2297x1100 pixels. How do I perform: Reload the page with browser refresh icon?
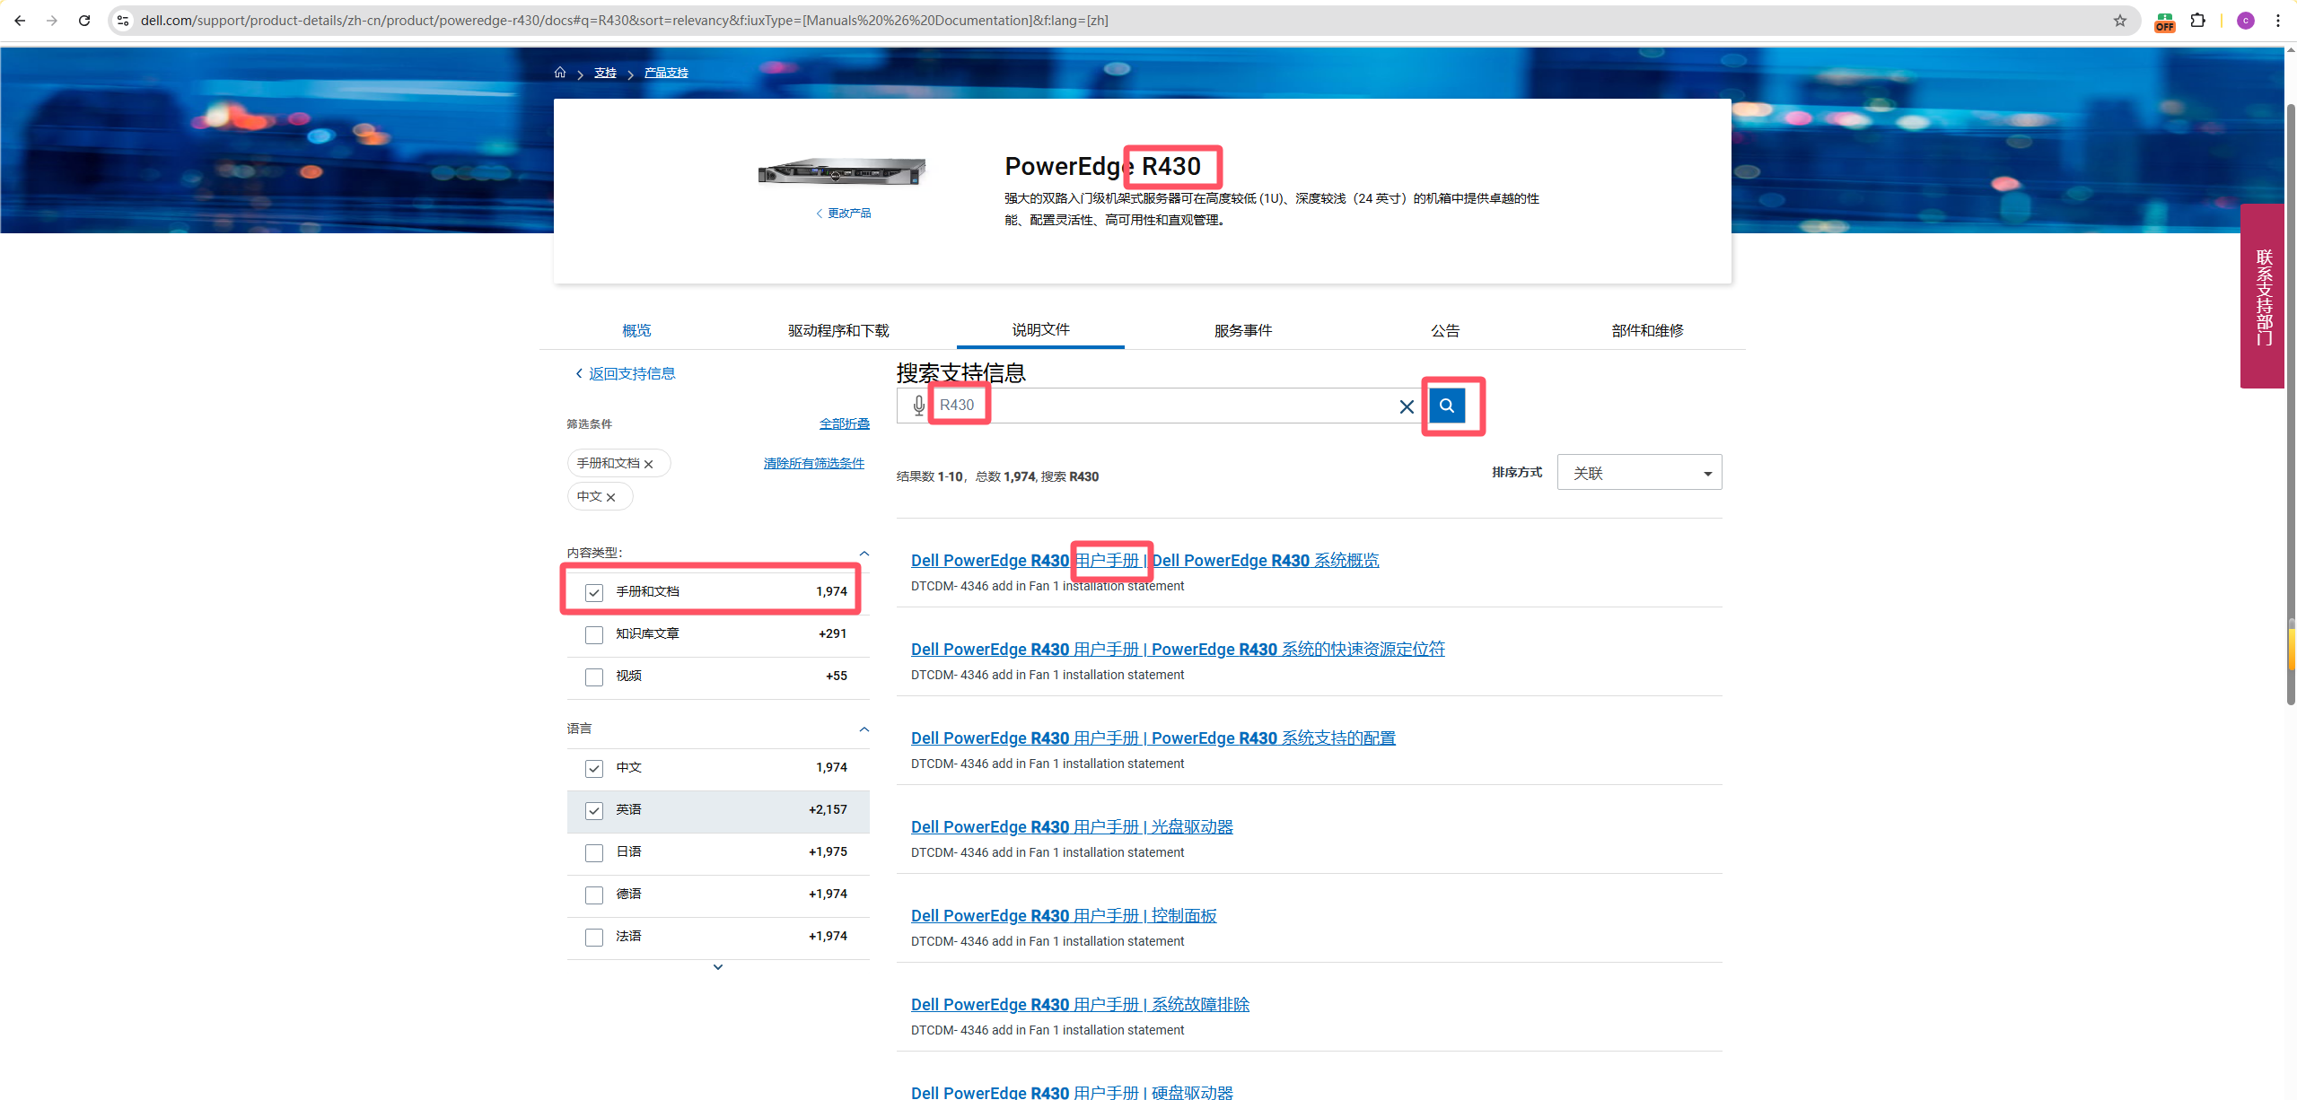pos(84,20)
